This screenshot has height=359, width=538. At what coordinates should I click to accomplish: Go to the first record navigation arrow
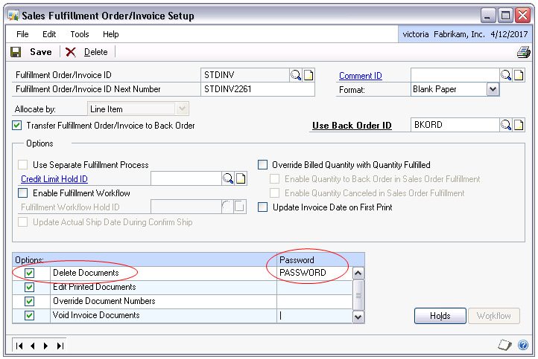pyautogui.click(x=20, y=346)
